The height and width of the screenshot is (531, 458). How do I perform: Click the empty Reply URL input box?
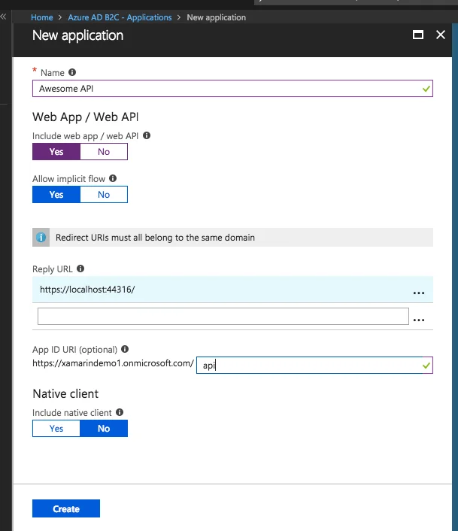coord(223,317)
